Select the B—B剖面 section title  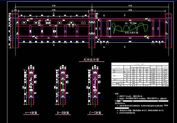point(63,112)
